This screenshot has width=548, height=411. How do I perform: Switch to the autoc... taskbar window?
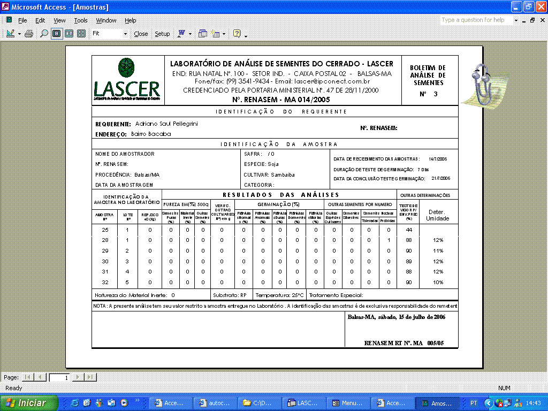(x=215, y=403)
